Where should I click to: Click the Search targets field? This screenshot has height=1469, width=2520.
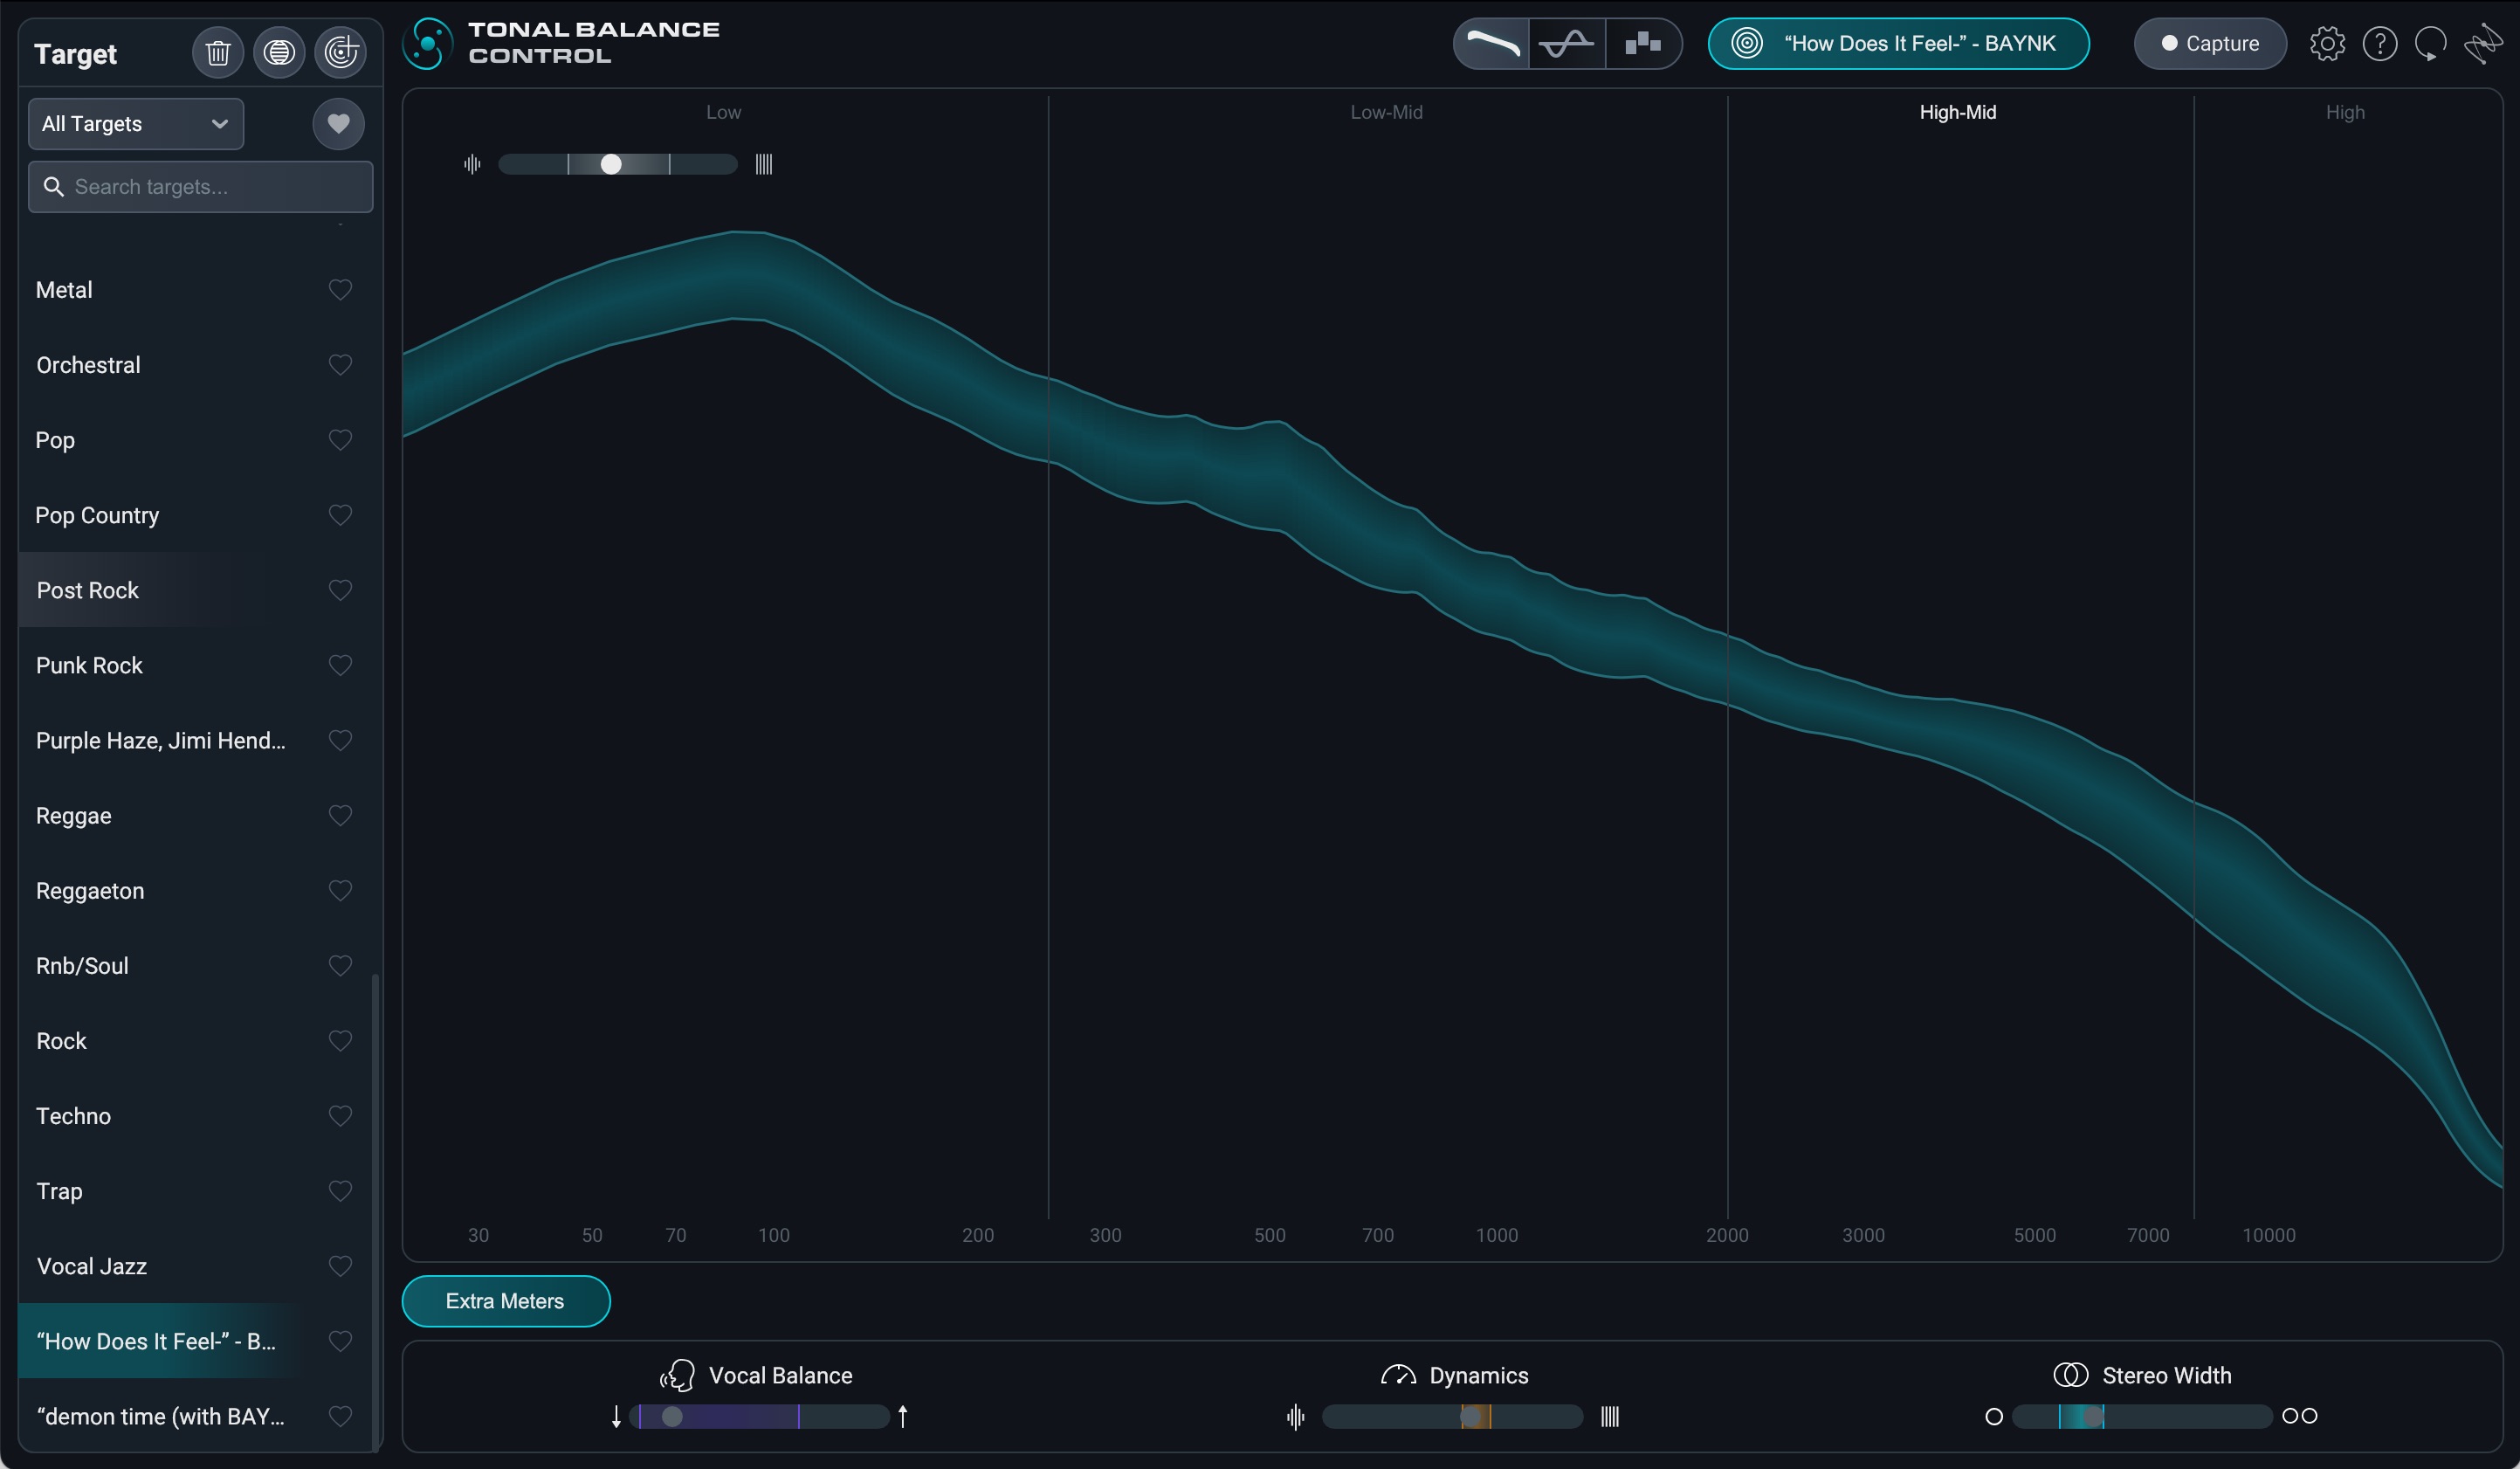[x=200, y=187]
